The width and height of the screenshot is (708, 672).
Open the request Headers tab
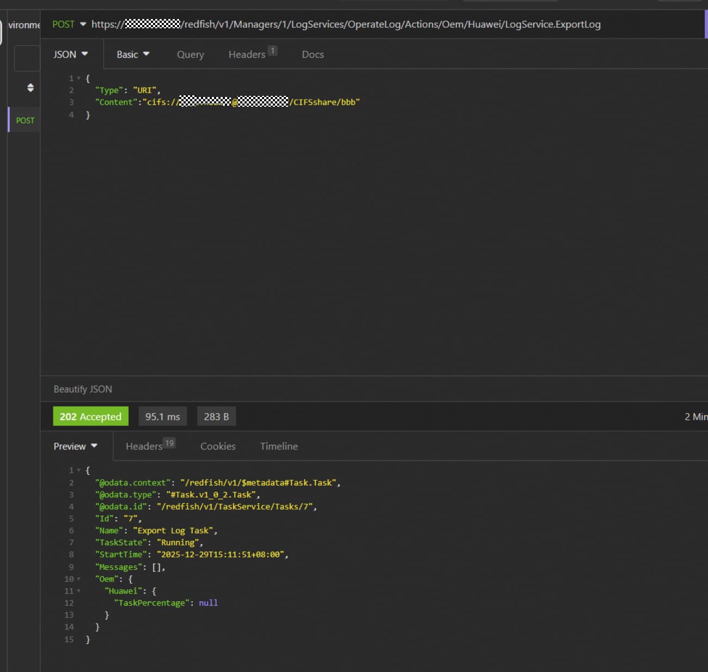248,54
